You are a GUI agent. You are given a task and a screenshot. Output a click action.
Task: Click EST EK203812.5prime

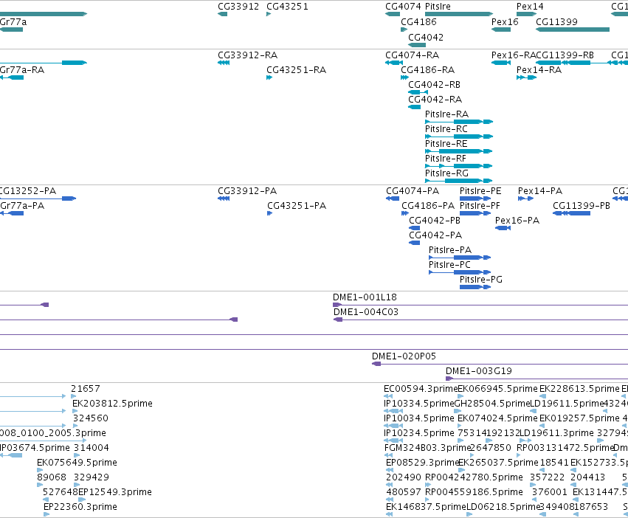tap(113, 404)
